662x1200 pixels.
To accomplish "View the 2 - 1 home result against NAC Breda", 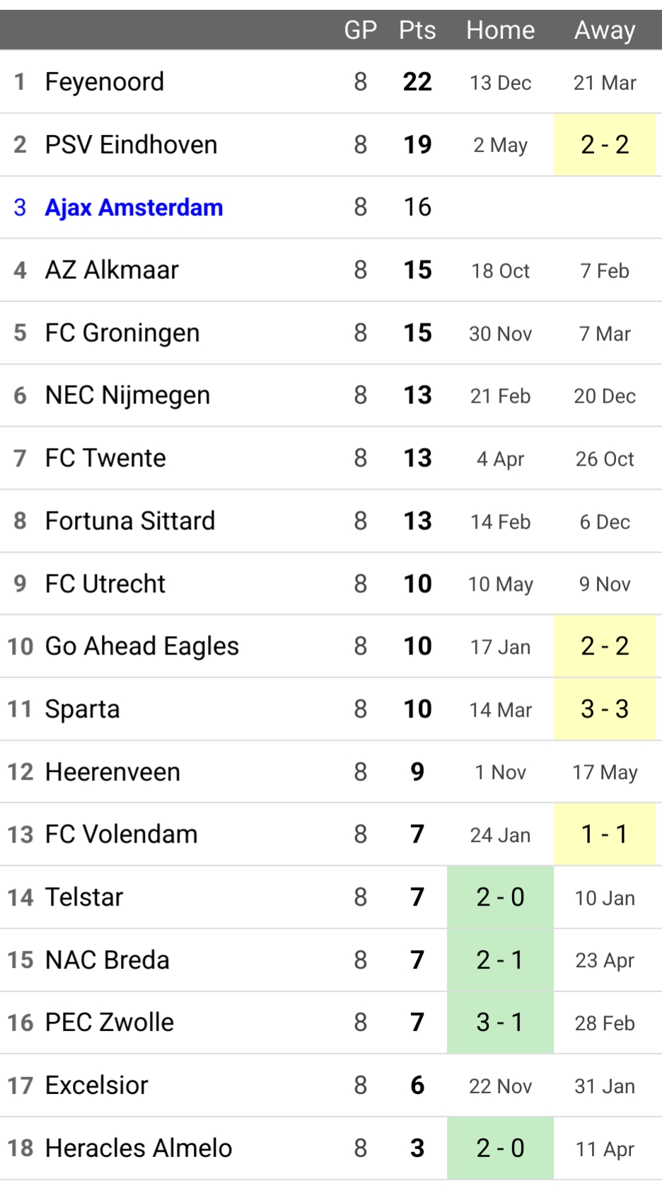I will coord(500,960).
